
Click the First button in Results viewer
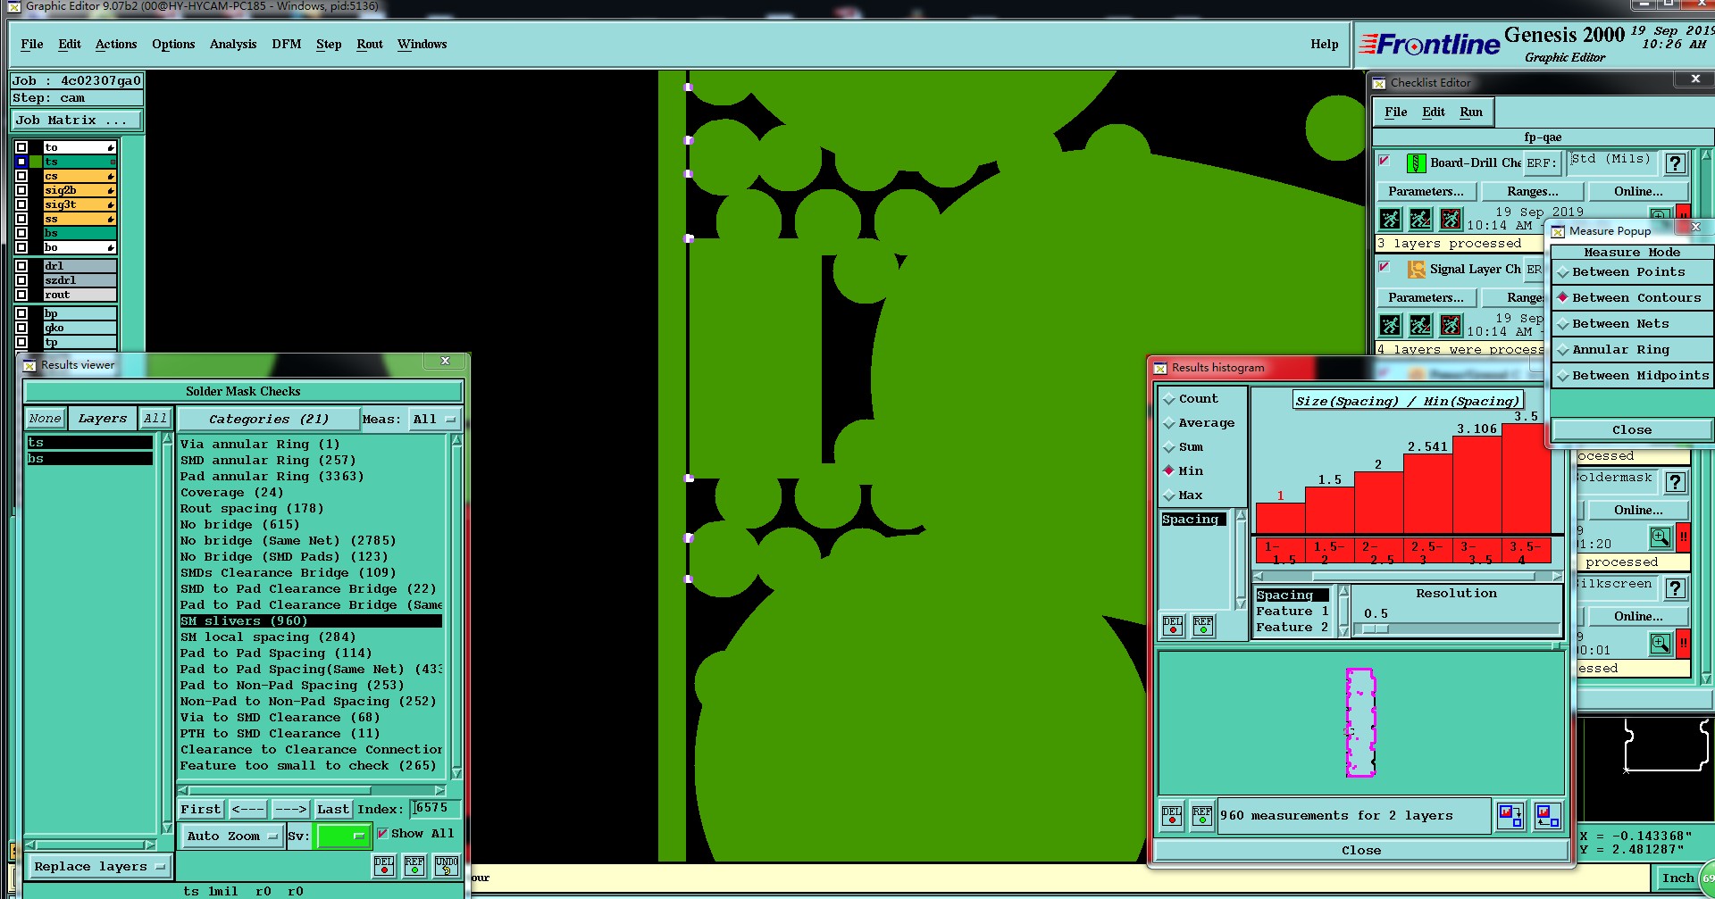tap(201, 809)
